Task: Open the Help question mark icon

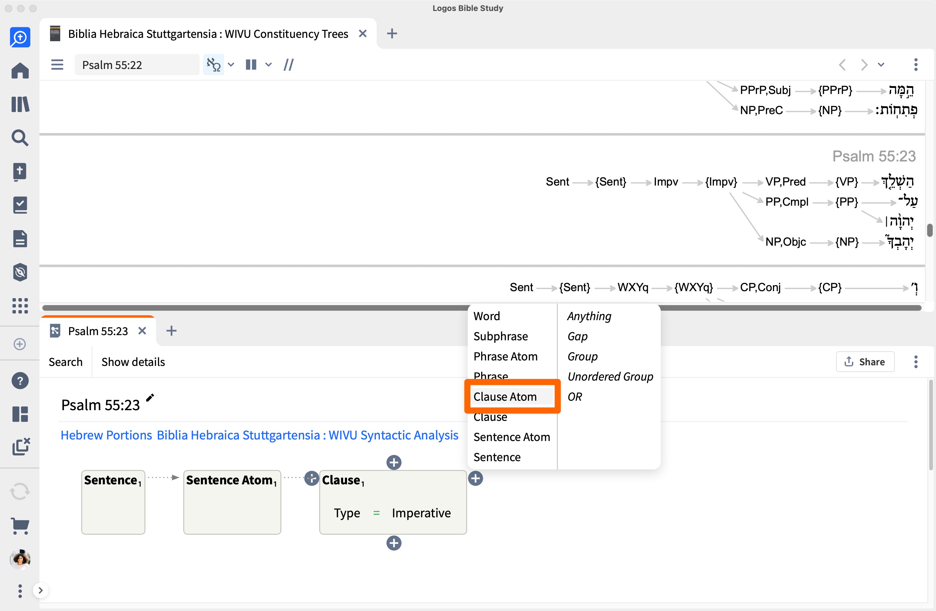Action: (x=20, y=381)
